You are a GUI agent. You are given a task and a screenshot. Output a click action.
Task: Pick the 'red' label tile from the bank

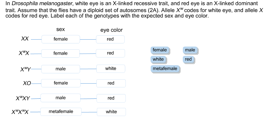point(189,60)
